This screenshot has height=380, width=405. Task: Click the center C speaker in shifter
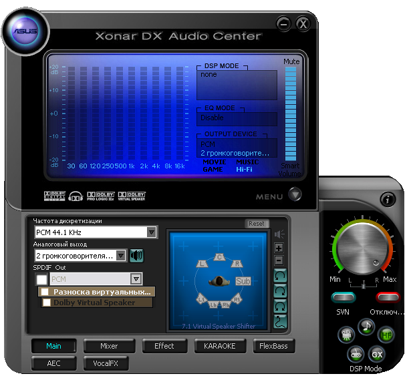pos(219,257)
